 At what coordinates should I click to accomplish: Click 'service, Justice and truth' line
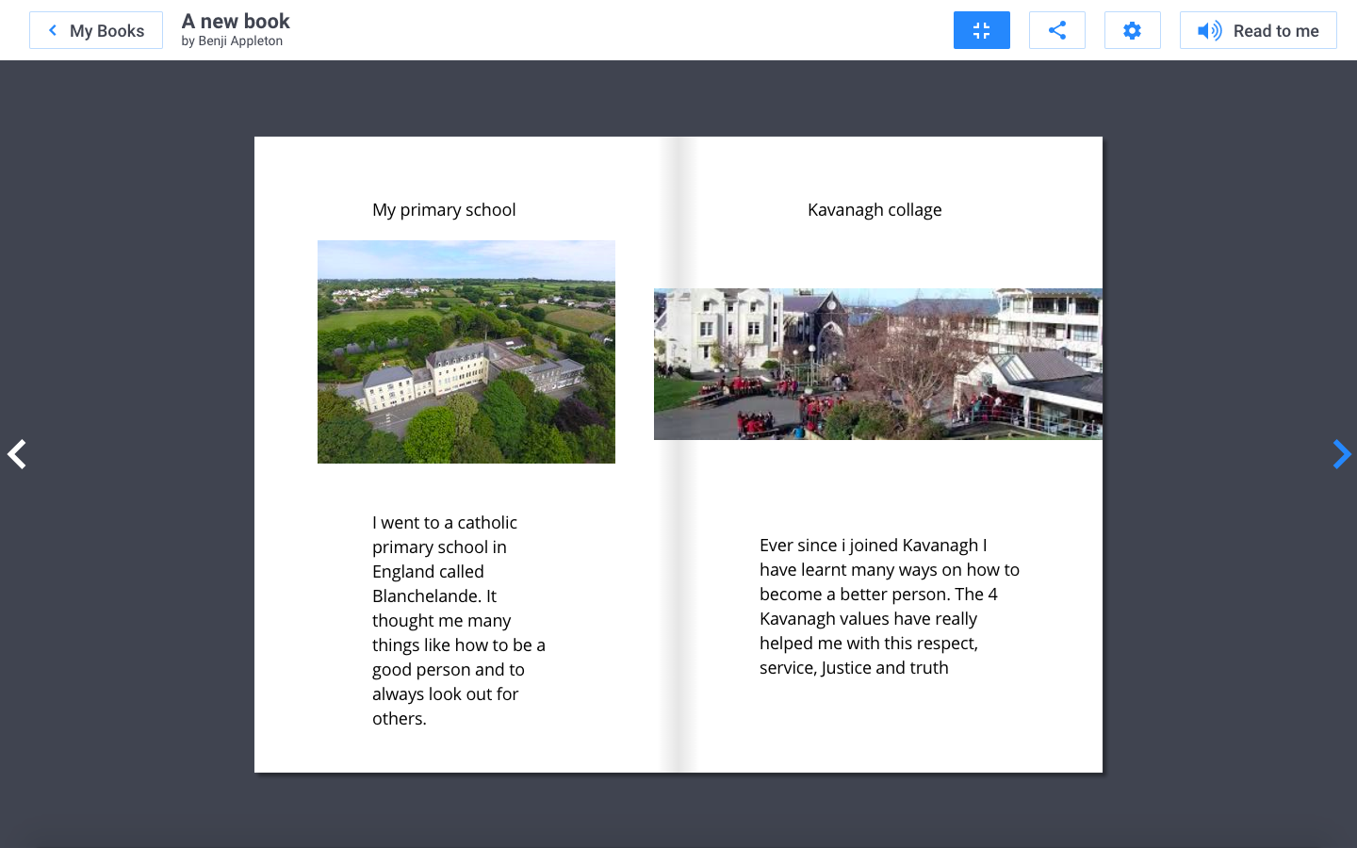click(x=854, y=668)
